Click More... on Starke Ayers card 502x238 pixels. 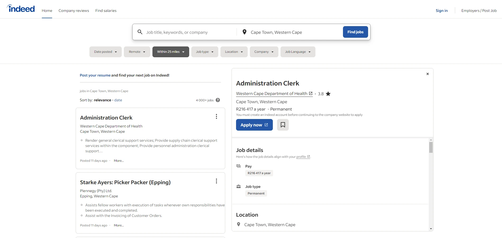119,225
